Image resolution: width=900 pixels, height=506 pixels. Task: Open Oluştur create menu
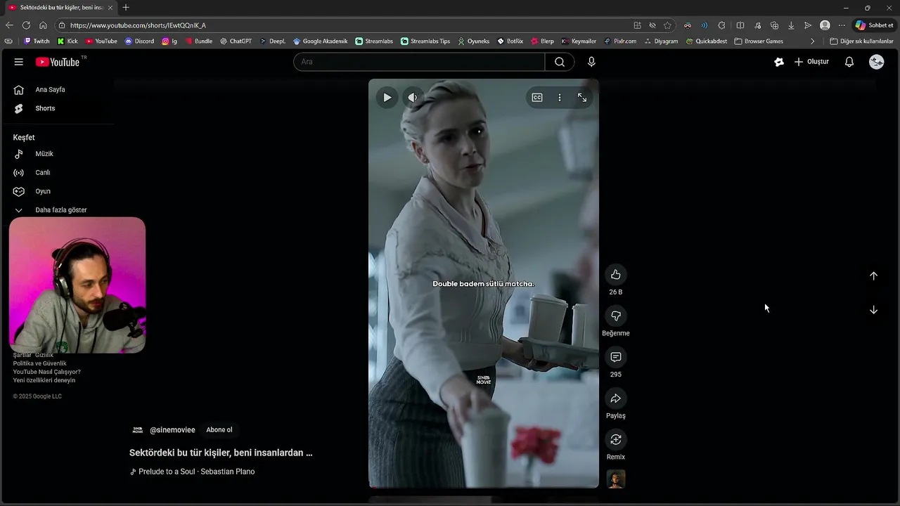(x=811, y=62)
